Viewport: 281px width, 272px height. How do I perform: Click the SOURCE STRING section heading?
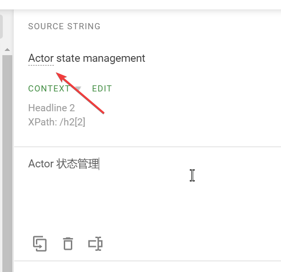click(64, 26)
